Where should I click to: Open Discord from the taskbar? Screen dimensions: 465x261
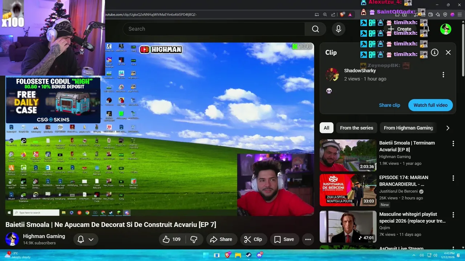(260, 255)
